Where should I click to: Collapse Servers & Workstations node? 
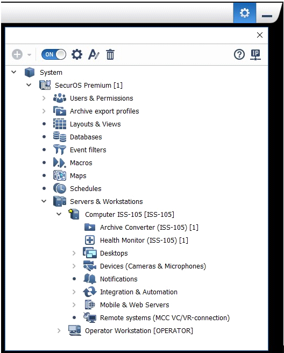click(x=44, y=201)
